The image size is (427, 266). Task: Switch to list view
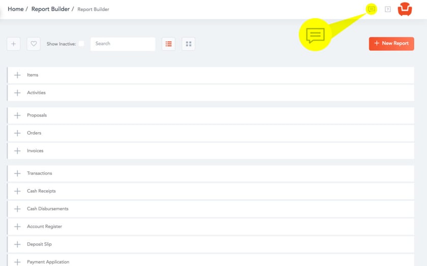pyautogui.click(x=169, y=44)
